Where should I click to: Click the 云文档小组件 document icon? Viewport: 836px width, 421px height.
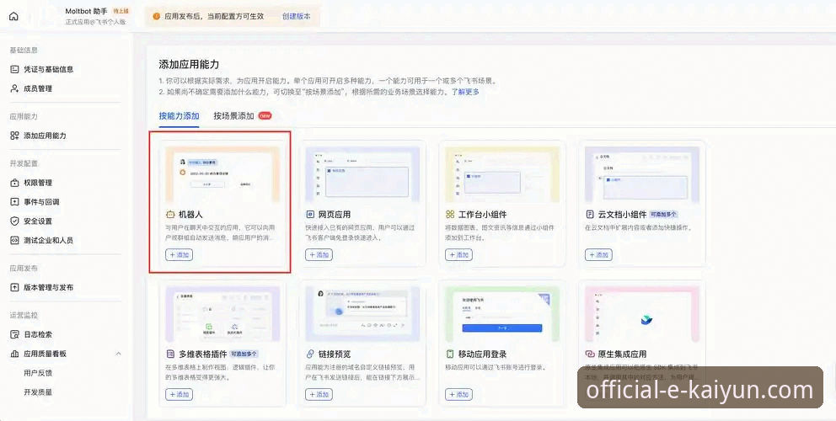pyautogui.click(x=590, y=214)
